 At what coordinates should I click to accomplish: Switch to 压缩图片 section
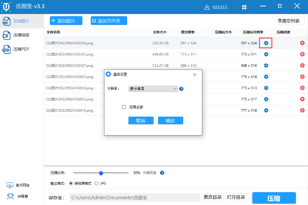[x=22, y=21]
